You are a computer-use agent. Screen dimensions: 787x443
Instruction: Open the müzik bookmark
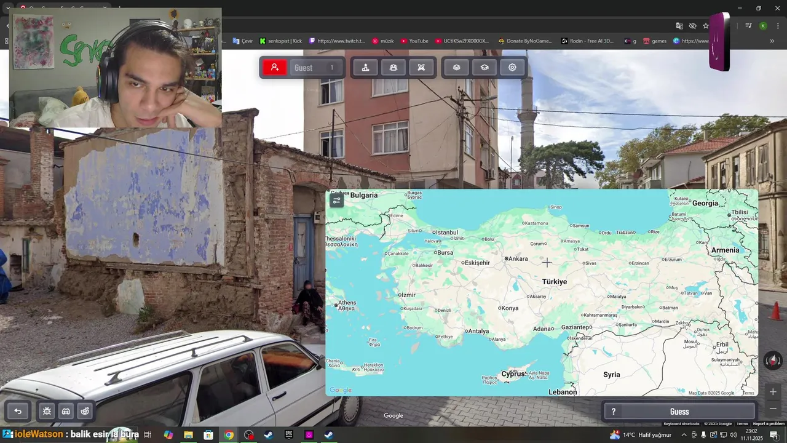pyautogui.click(x=383, y=41)
